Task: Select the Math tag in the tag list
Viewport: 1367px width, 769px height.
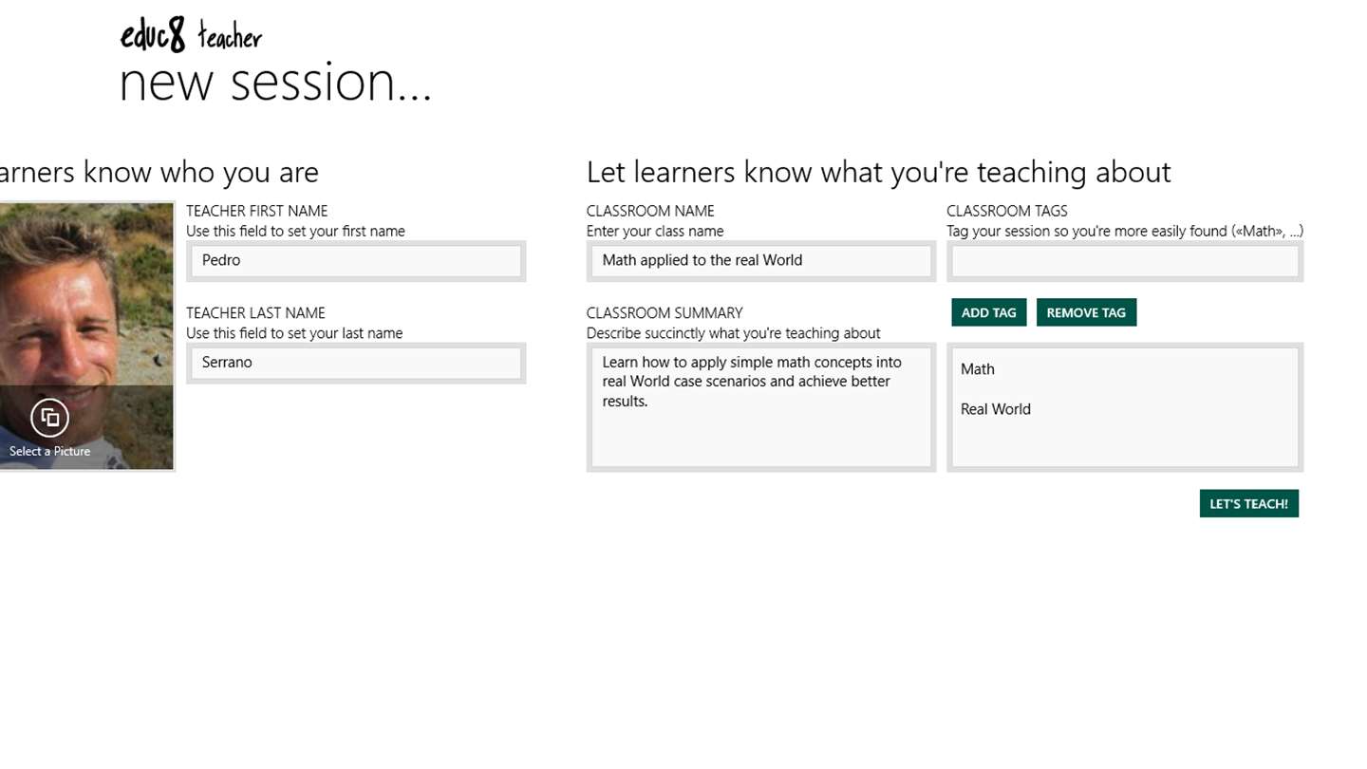Action: click(x=978, y=369)
